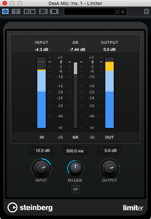This screenshot has width=151, height=219.
Task: Click the copy A to B settings icon
Action: (54, 12)
